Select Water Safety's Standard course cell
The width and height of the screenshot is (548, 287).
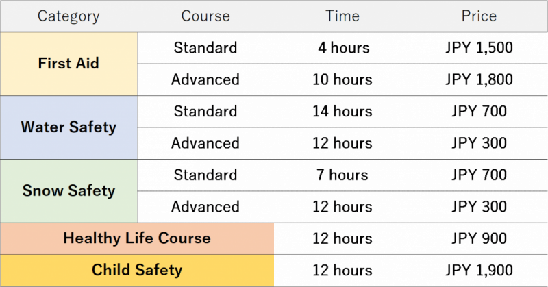[x=206, y=112]
